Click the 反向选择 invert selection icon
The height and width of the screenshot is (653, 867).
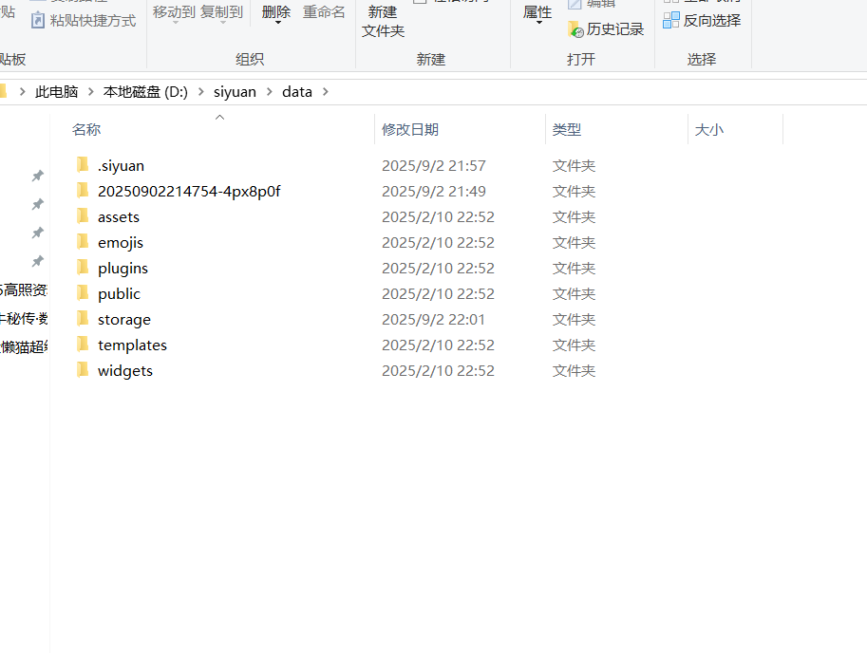[x=670, y=21]
